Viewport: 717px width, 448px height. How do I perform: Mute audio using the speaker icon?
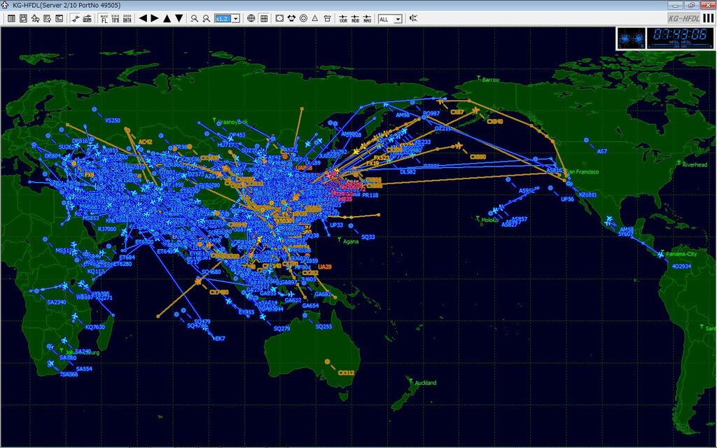(x=412, y=18)
